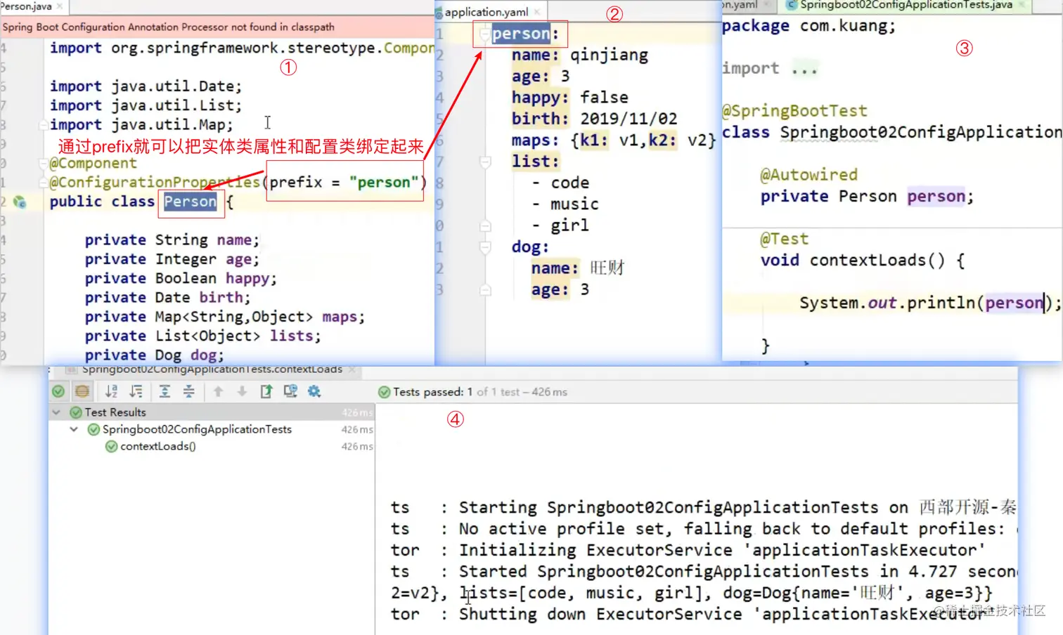Select the Test Results tree row
1063x635 pixels.
212,412
